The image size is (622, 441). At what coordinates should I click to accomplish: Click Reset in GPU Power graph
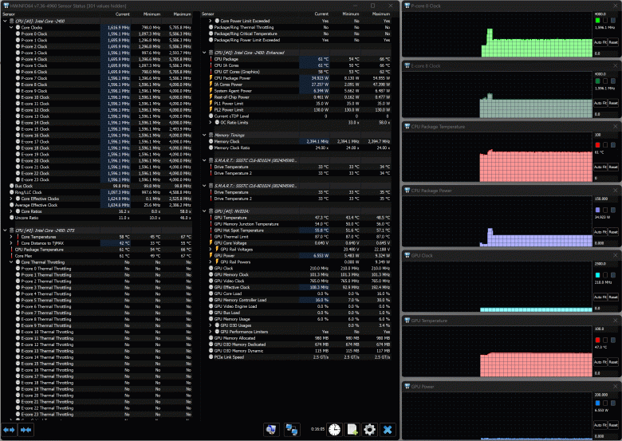(613, 425)
